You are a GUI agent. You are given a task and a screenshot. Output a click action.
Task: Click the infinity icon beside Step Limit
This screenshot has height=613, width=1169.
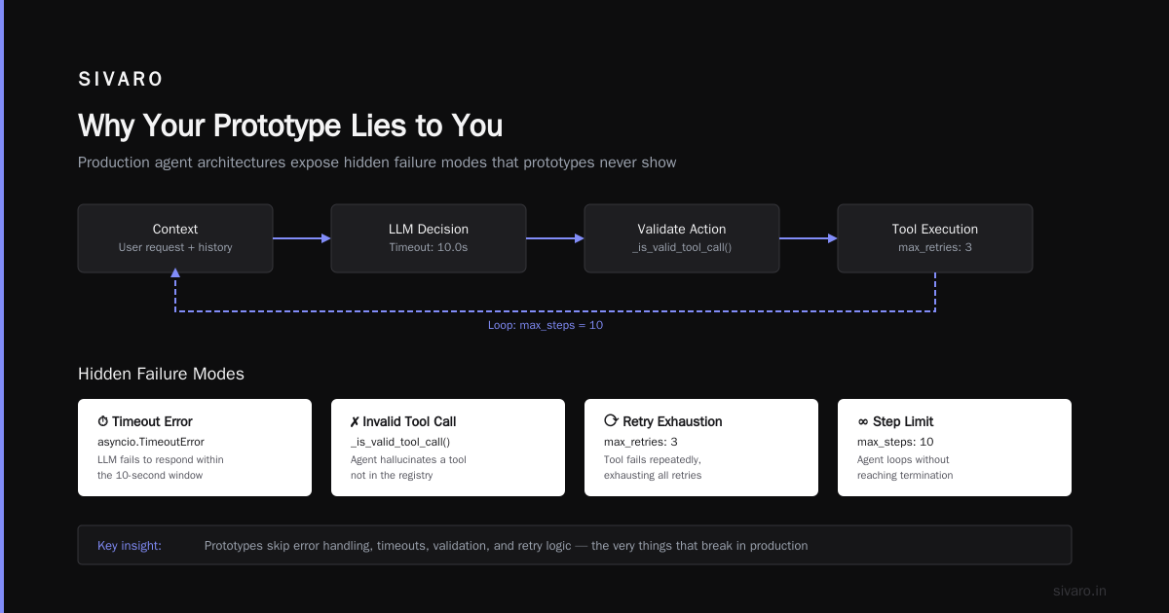863,422
